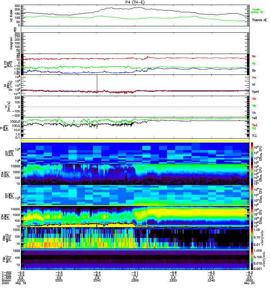This screenshot has height=288, width=270.
Task: Click the ESA ion Eflux color bar
Action: 252,174
